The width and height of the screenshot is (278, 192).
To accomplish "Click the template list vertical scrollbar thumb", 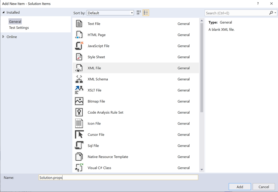I will tap(202, 68).
